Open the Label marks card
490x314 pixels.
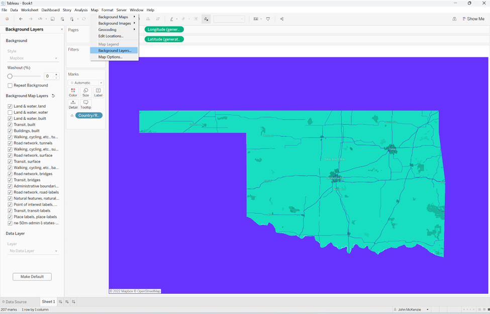pos(98,92)
